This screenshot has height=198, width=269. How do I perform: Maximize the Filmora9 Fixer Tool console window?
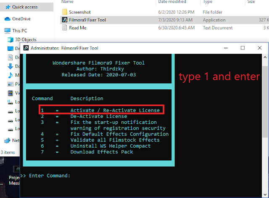[x=243, y=48]
